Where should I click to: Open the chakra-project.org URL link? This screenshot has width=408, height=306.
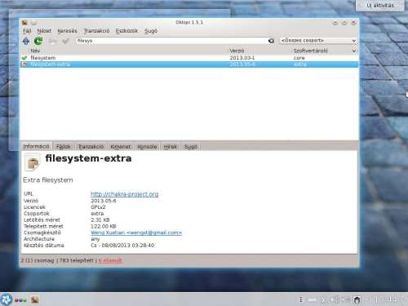click(125, 194)
